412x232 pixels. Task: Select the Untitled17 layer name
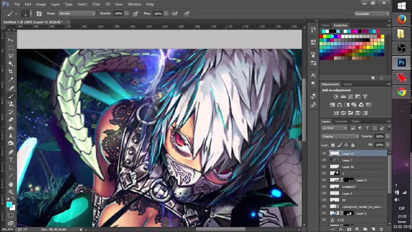pos(349,187)
